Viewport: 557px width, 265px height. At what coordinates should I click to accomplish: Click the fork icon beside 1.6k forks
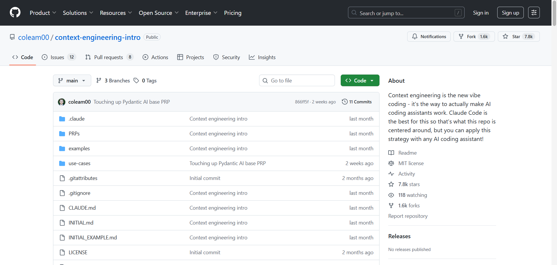(391, 206)
